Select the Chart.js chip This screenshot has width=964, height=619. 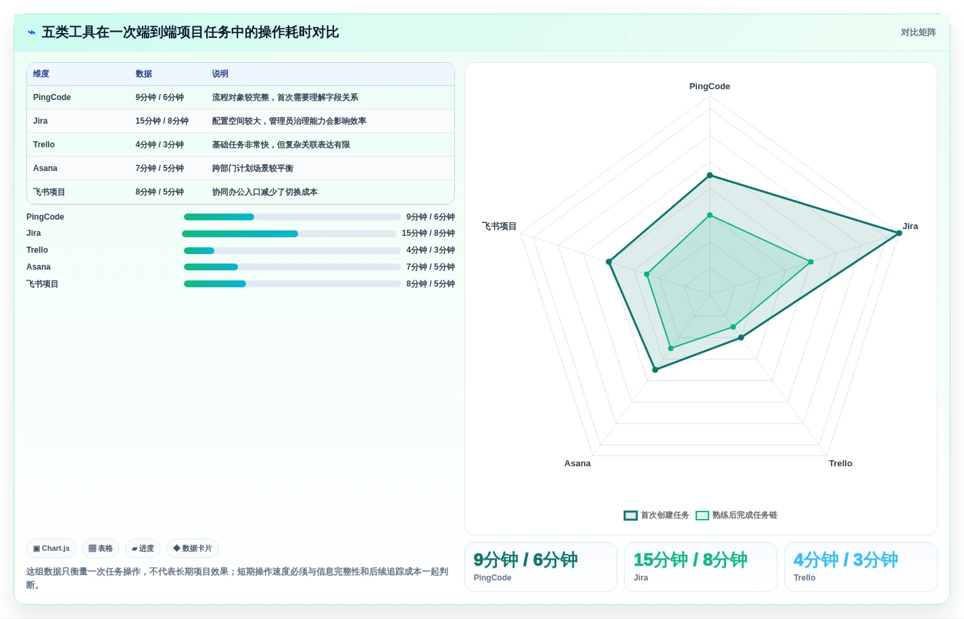point(51,548)
